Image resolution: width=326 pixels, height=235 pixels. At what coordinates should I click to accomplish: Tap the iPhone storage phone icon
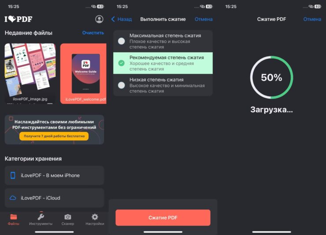[x=13, y=176]
